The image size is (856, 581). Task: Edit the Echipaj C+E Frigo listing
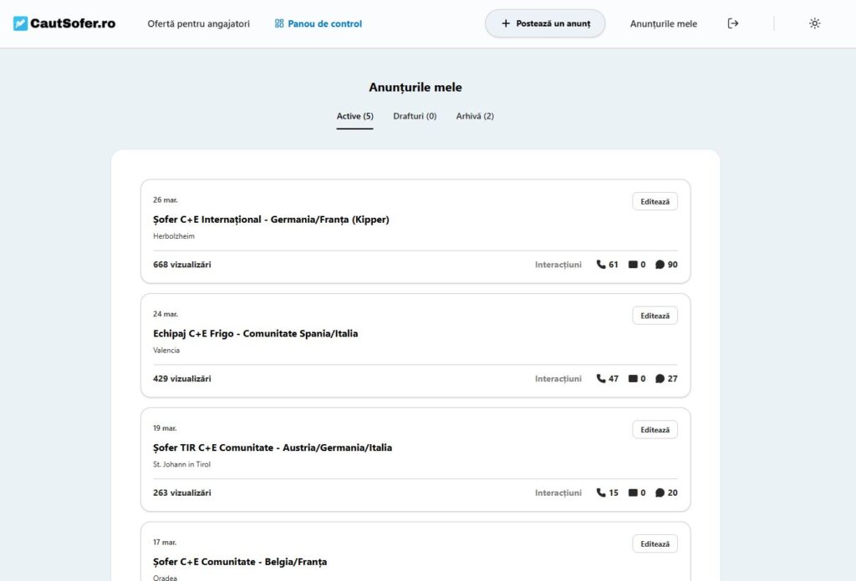655,316
